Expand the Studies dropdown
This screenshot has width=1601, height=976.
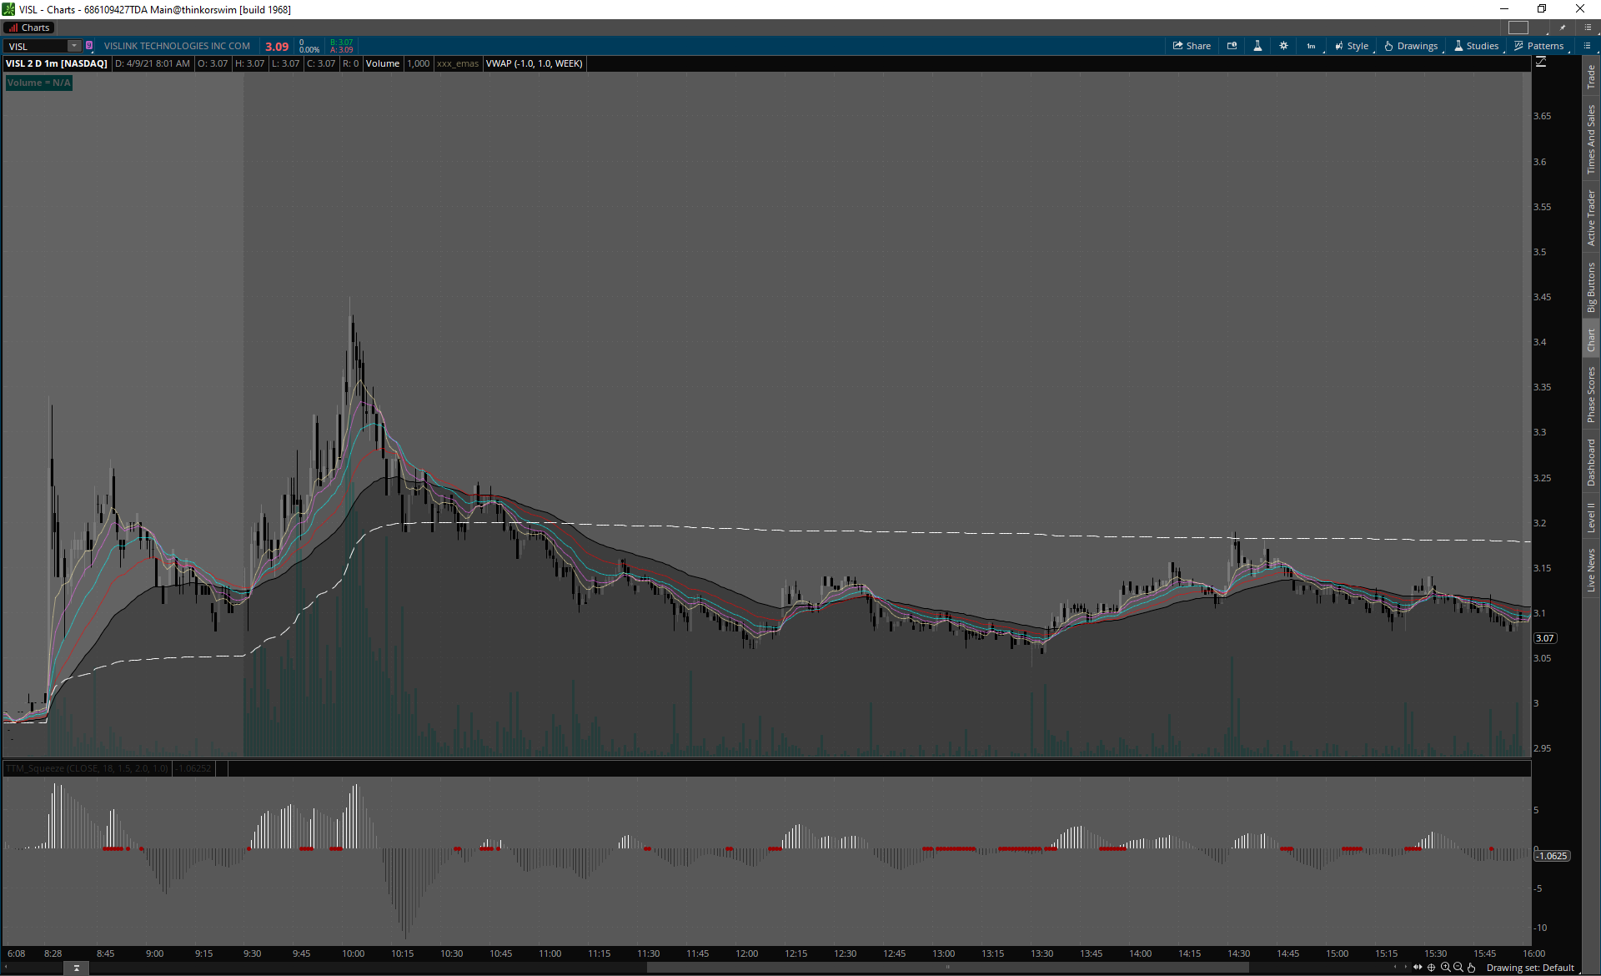pos(1477,46)
